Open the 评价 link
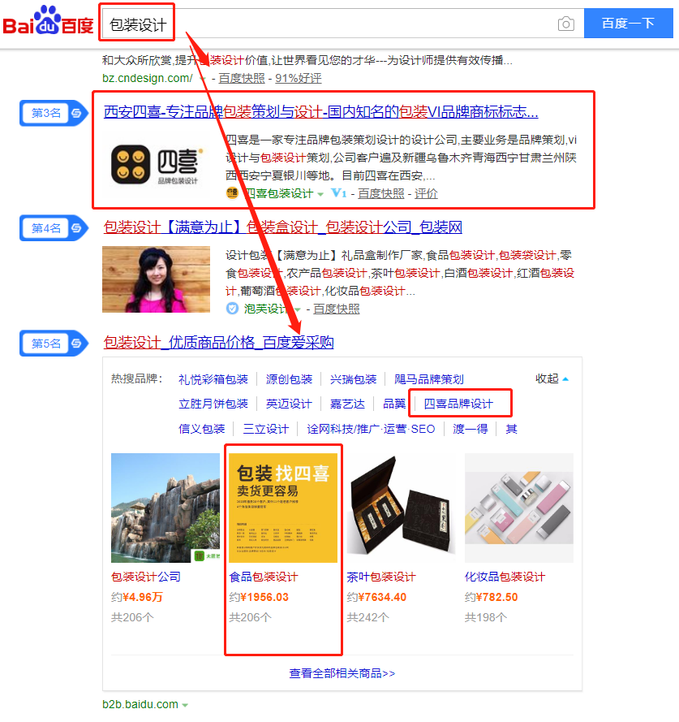Screen dimensions: 679x722 426,194
